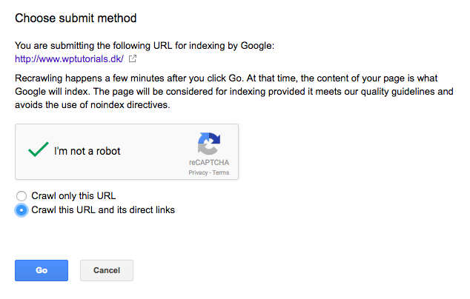Open the http://www.wptutorials.dk/ link
The image size is (470, 299).
69,59
